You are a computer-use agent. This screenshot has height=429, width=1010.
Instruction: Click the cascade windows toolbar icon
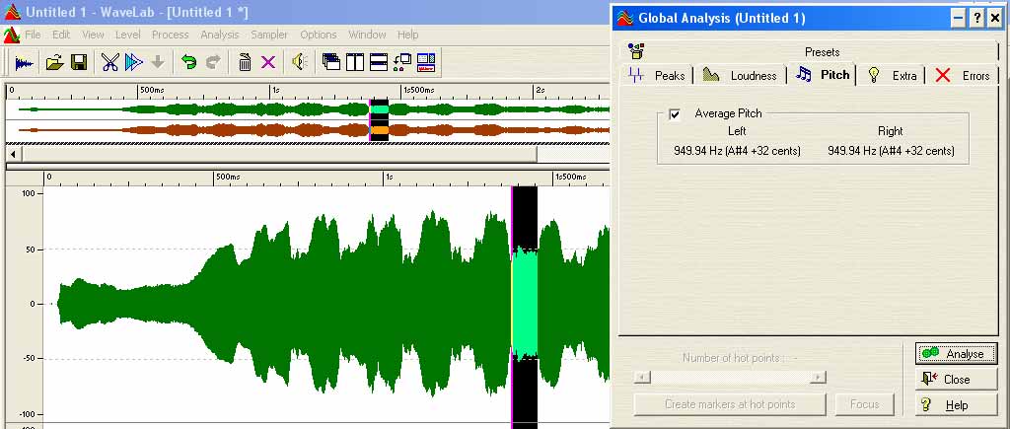331,62
